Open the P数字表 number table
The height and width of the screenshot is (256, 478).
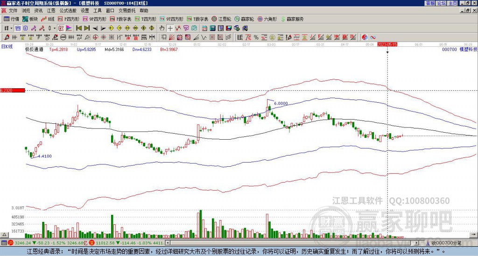[x=120, y=19]
